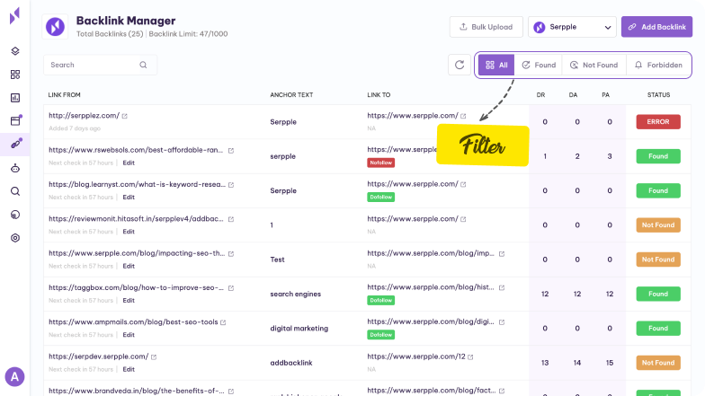Open external link icon for taggbox.com row
Image resolution: width=705 pixels, height=396 pixels.
pos(231,287)
